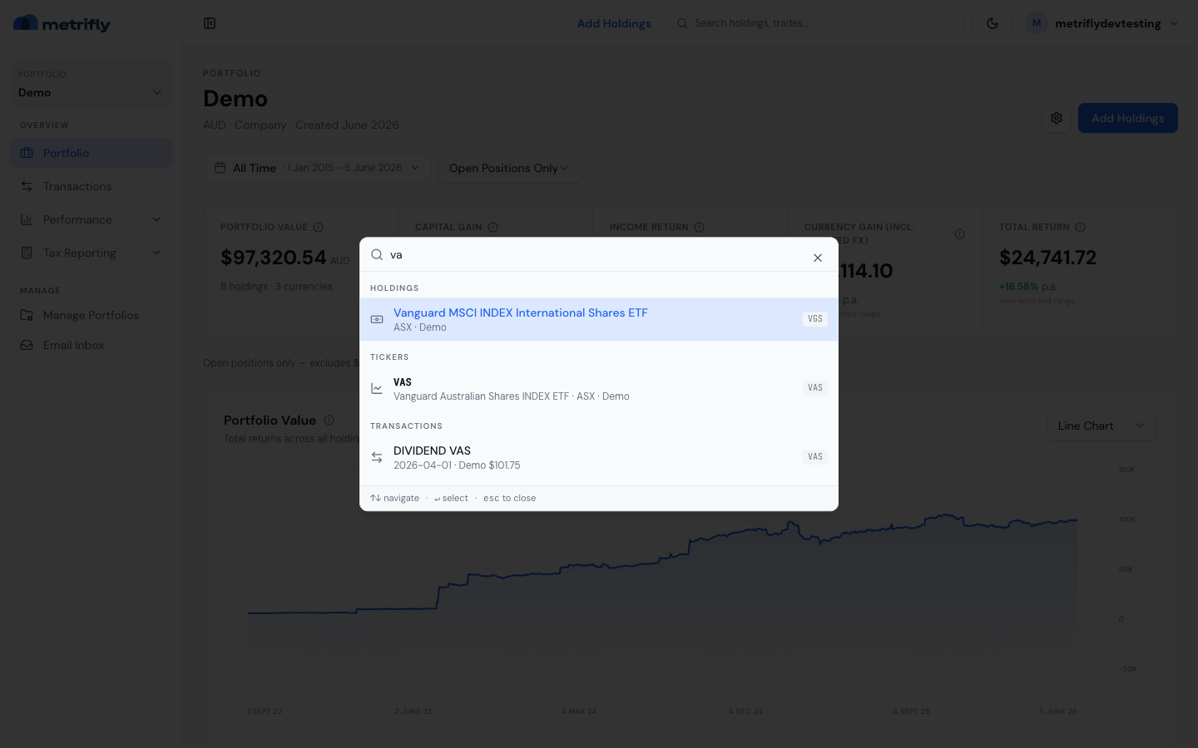Toggle dark mode with the moon icon
The image size is (1198, 748).
point(993,23)
